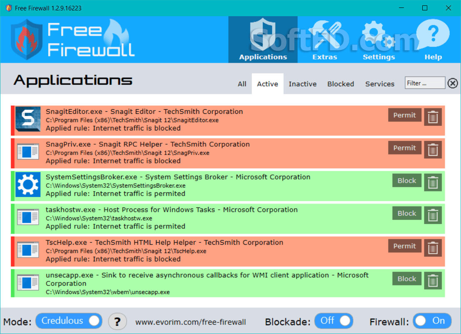Click the unsecapp.exe window icon
This screenshot has width=461, height=334.
[x=28, y=282]
